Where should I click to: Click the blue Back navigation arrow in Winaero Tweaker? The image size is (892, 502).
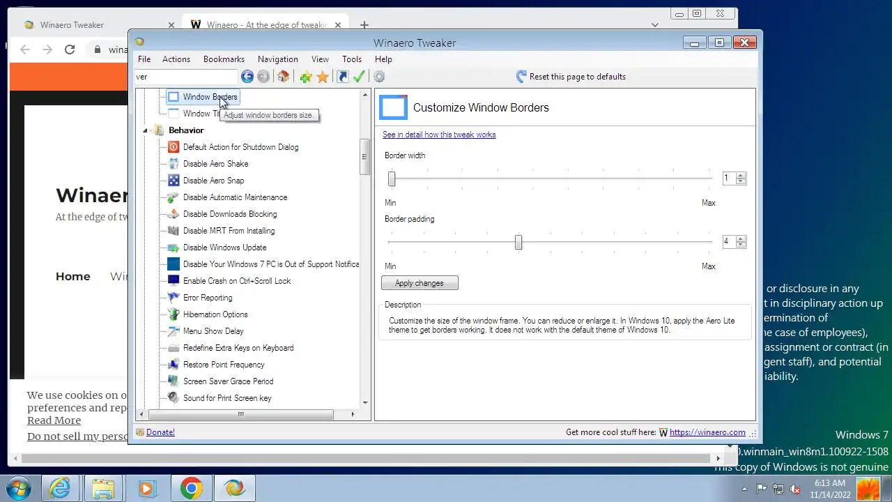[x=247, y=77]
